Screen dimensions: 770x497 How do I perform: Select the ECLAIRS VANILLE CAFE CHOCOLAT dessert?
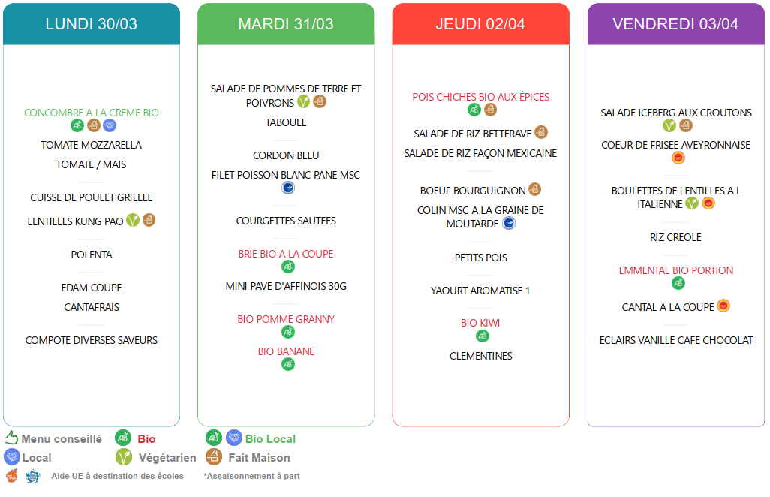click(676, 340)
